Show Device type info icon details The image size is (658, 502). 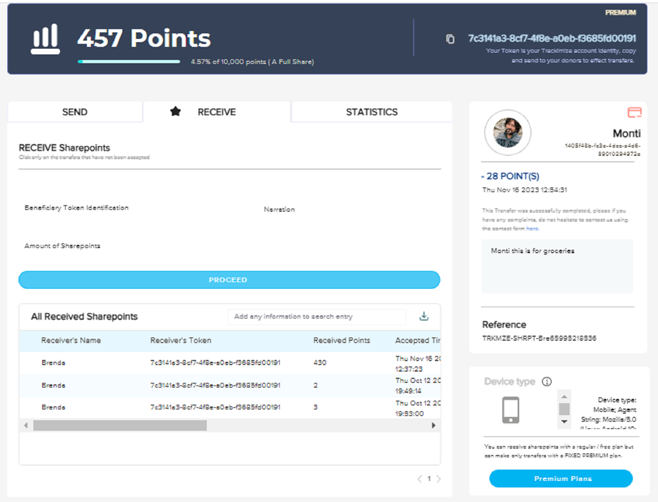pos(547,382)
